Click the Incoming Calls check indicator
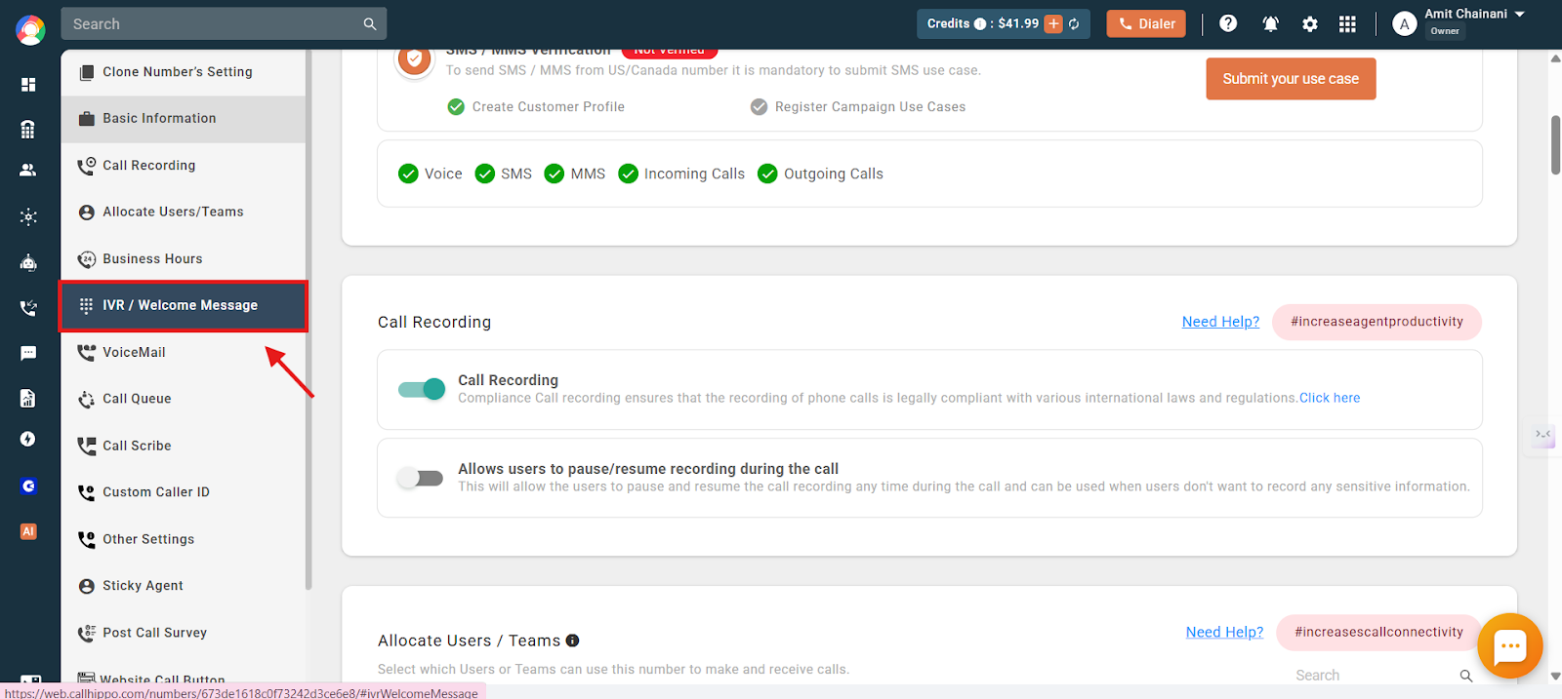The width and height of the screenshot is (1562, 699). tap(628, 174)
